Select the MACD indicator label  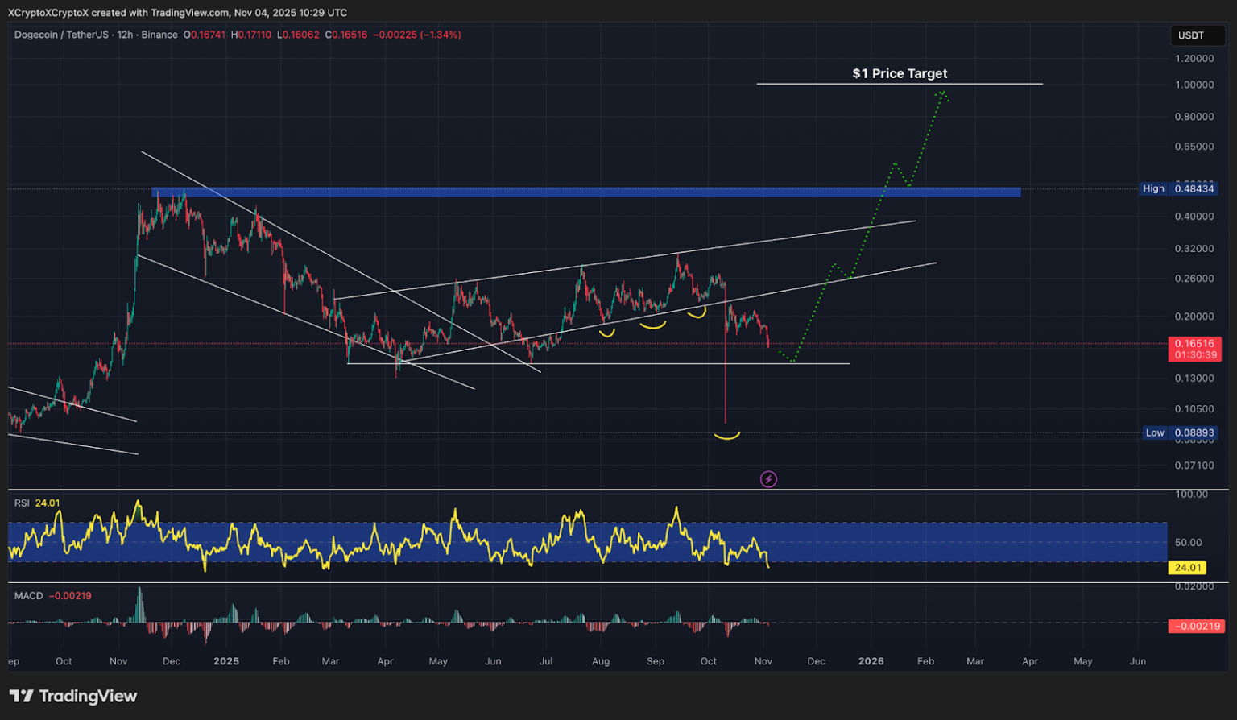tap(28, 596)
